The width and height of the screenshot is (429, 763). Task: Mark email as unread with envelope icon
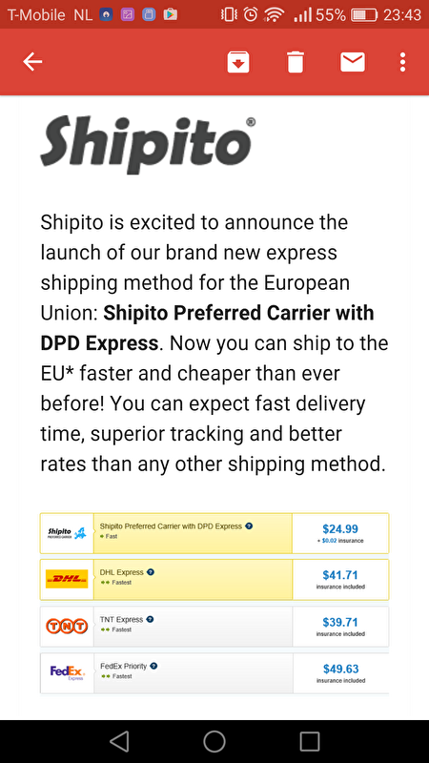coord(353,62)
